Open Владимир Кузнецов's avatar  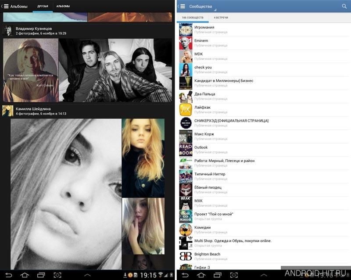[x=8, y=31]
